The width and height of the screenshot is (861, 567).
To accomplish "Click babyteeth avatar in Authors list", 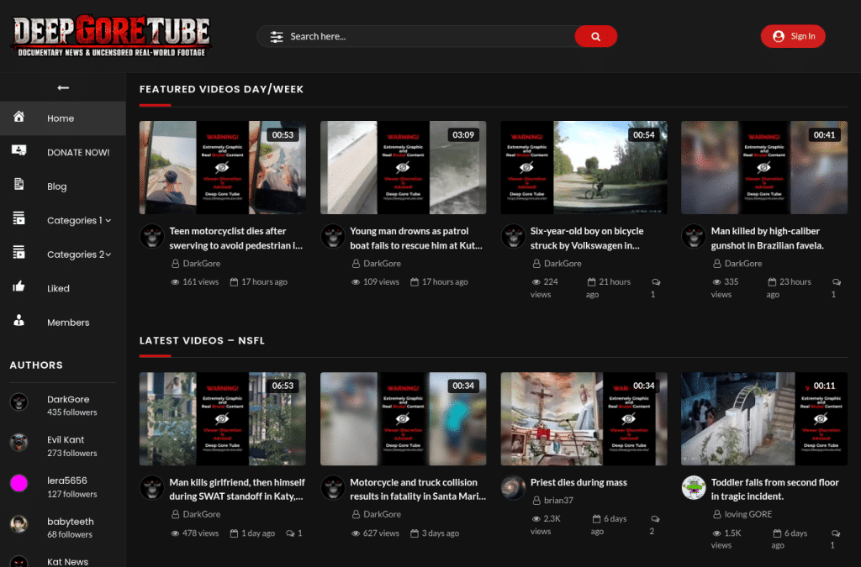I will click(18, 524).
